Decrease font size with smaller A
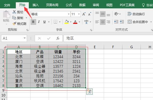The image size is (153, 100). click(x=90, y=14)
